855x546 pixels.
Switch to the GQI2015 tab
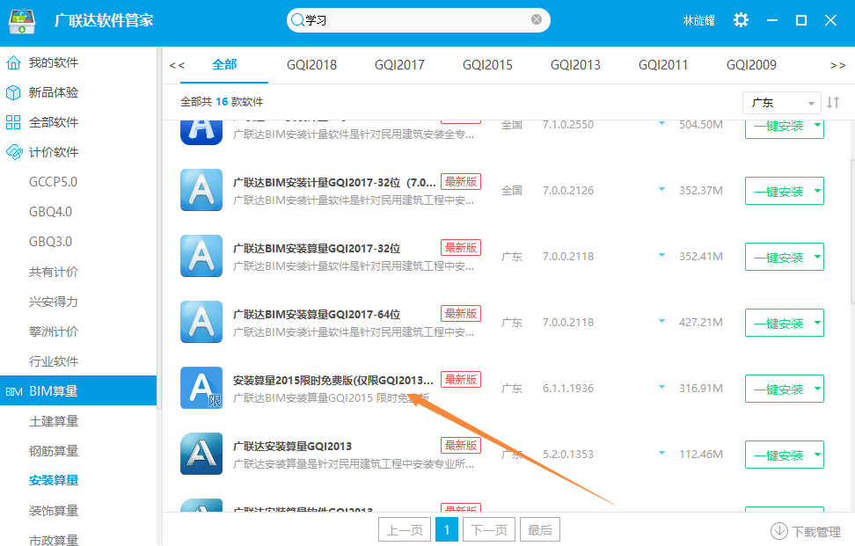487,65
